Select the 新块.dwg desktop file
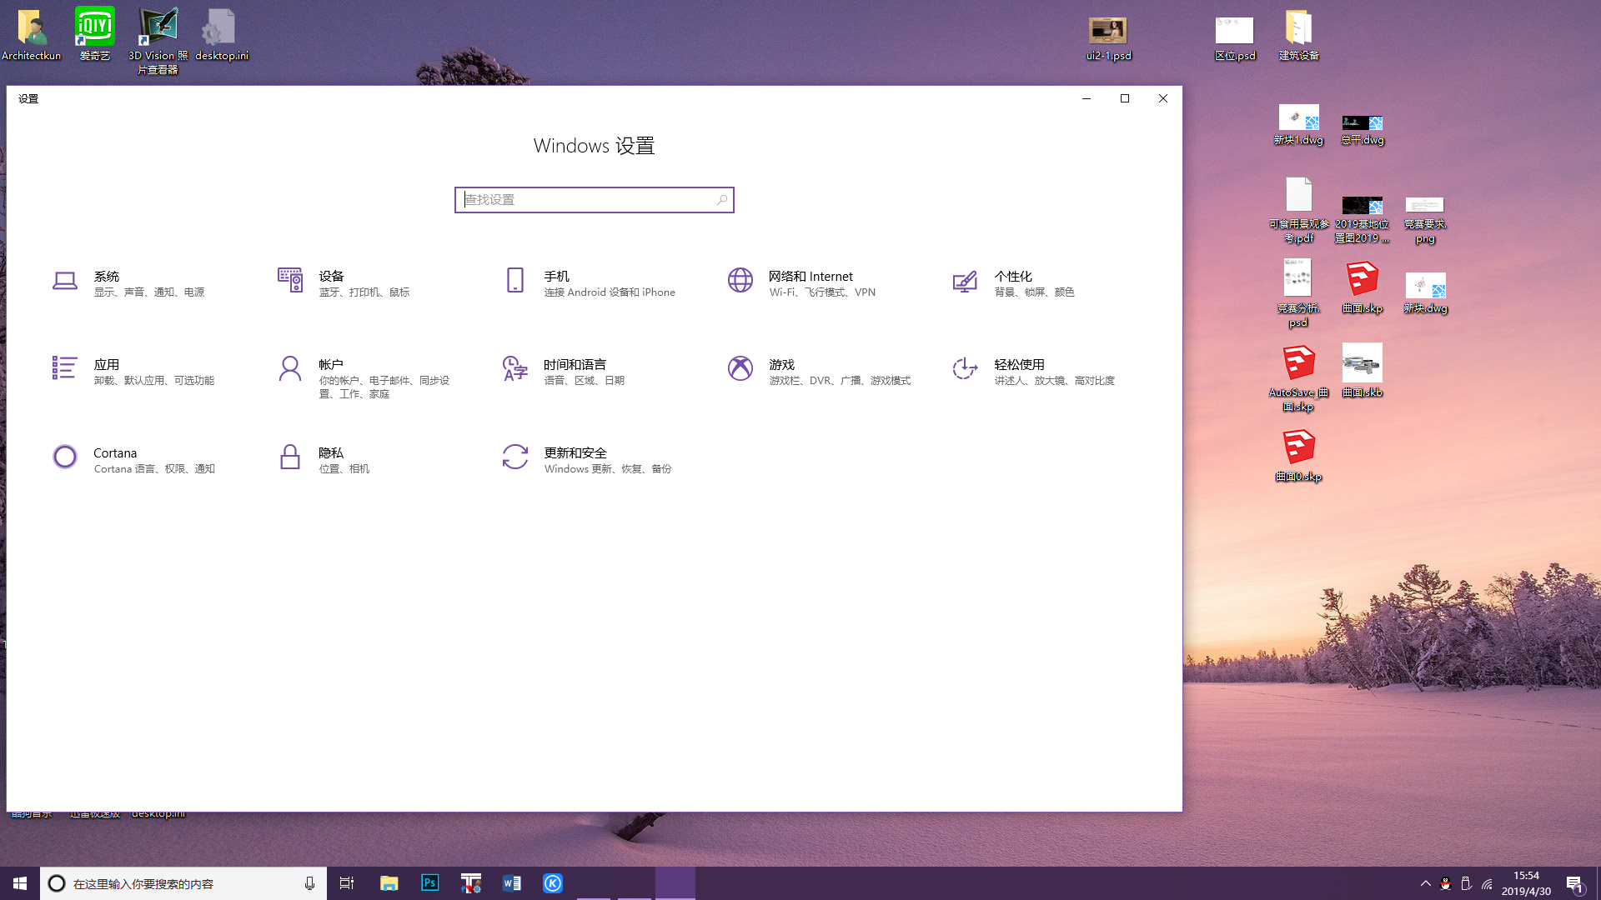The width and height of the screenshot is (1601, 900). 1425,293
